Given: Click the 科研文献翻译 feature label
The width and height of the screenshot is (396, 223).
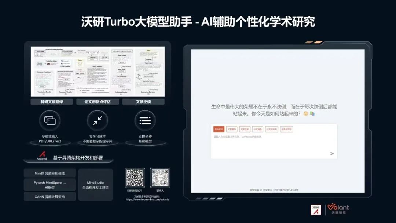Looking at the screenshot, I should coord(52,102).
